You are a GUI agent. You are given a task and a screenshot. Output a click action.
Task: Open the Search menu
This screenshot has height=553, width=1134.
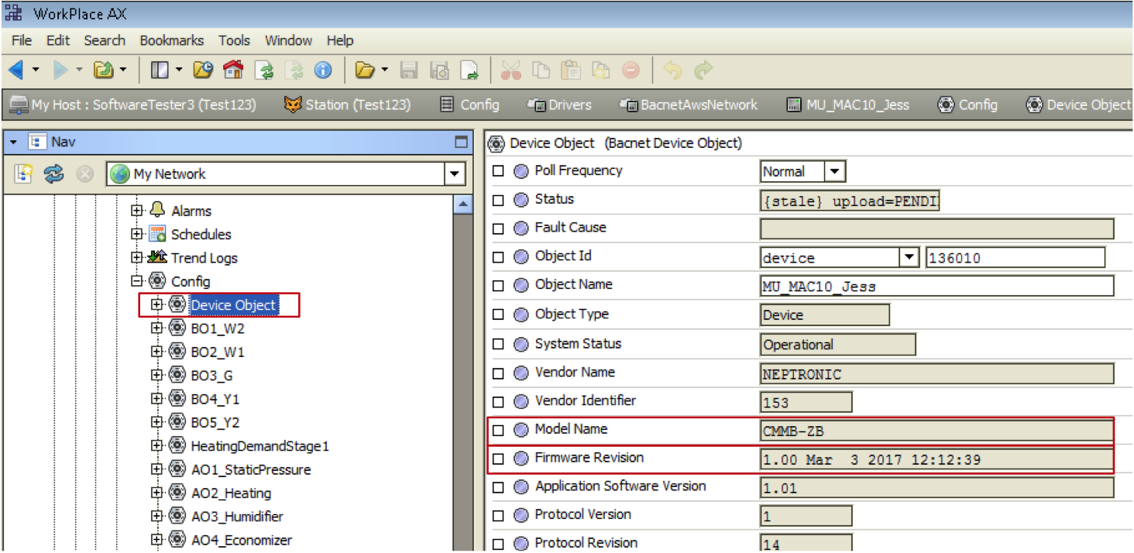coord(105,40)
